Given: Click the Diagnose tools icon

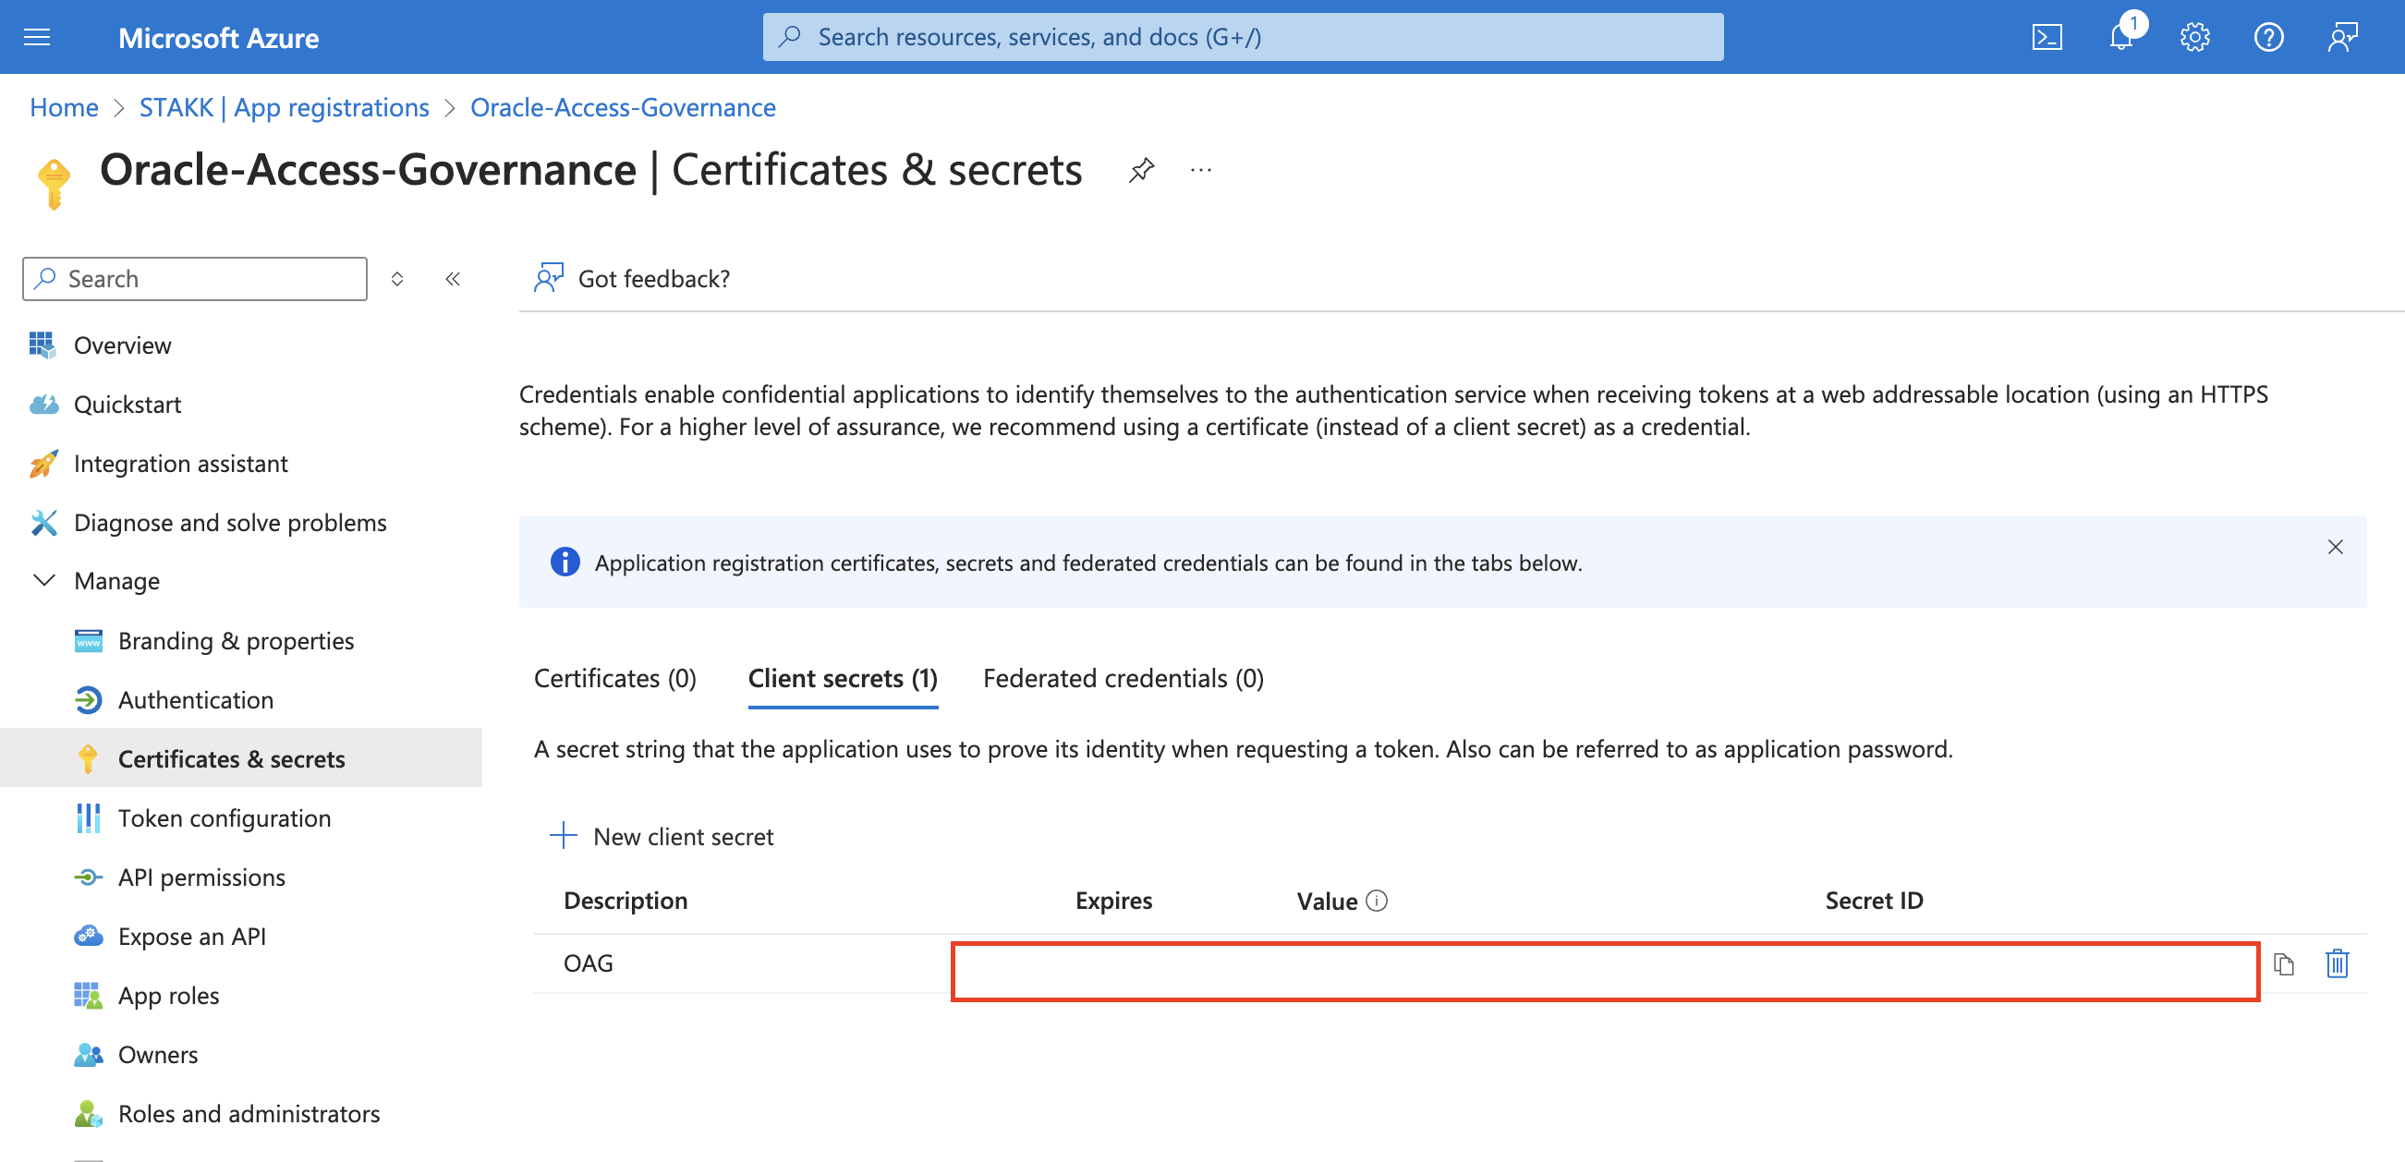Looking at the screenshot, I should click(x=43, y=522).
